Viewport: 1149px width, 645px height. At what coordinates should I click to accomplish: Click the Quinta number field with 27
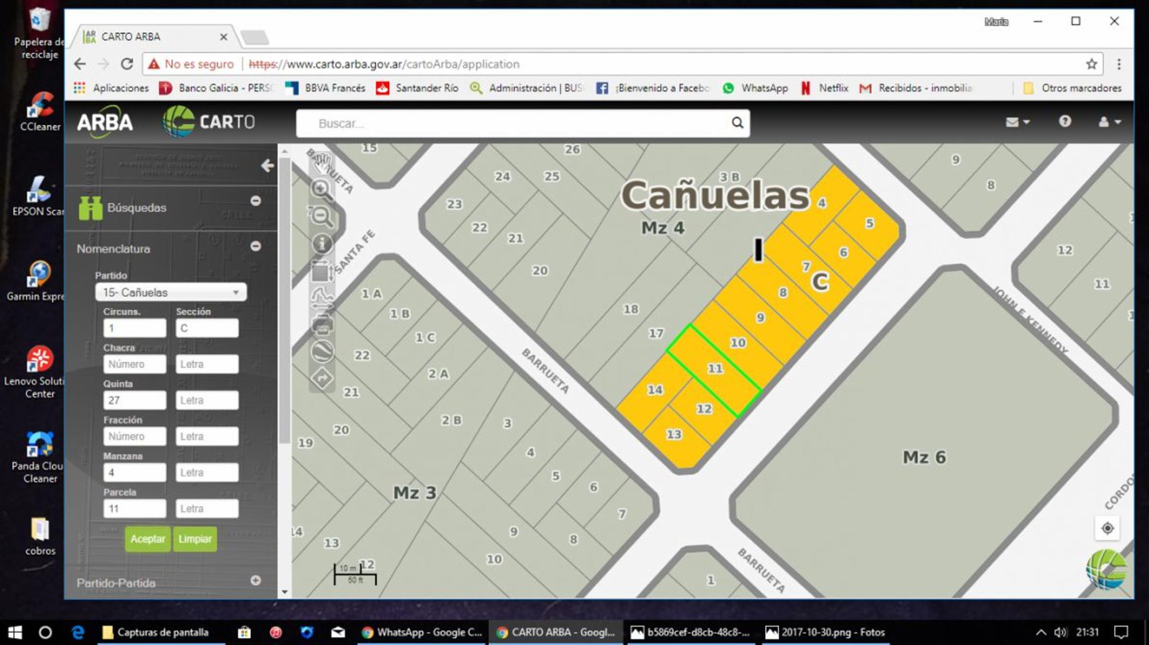[x=135, y=400]
